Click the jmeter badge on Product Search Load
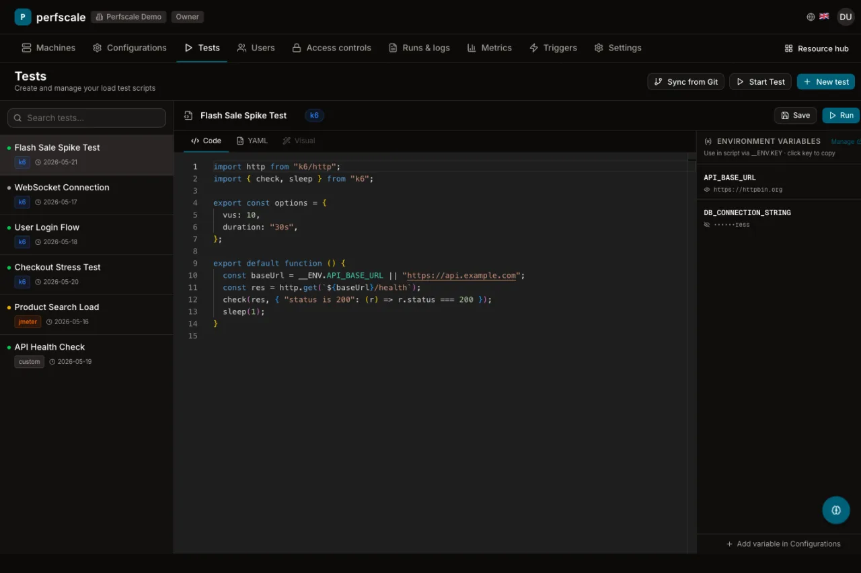861x573 pixels. 28,322
